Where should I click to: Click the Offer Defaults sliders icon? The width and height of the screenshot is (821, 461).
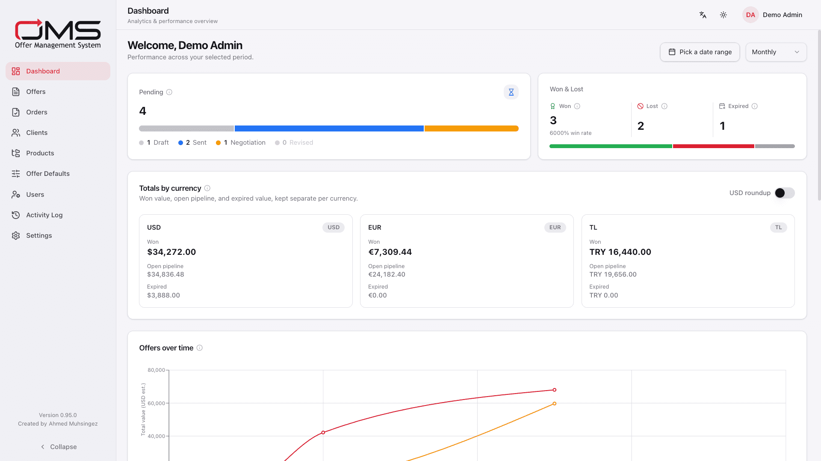[16, 174]
